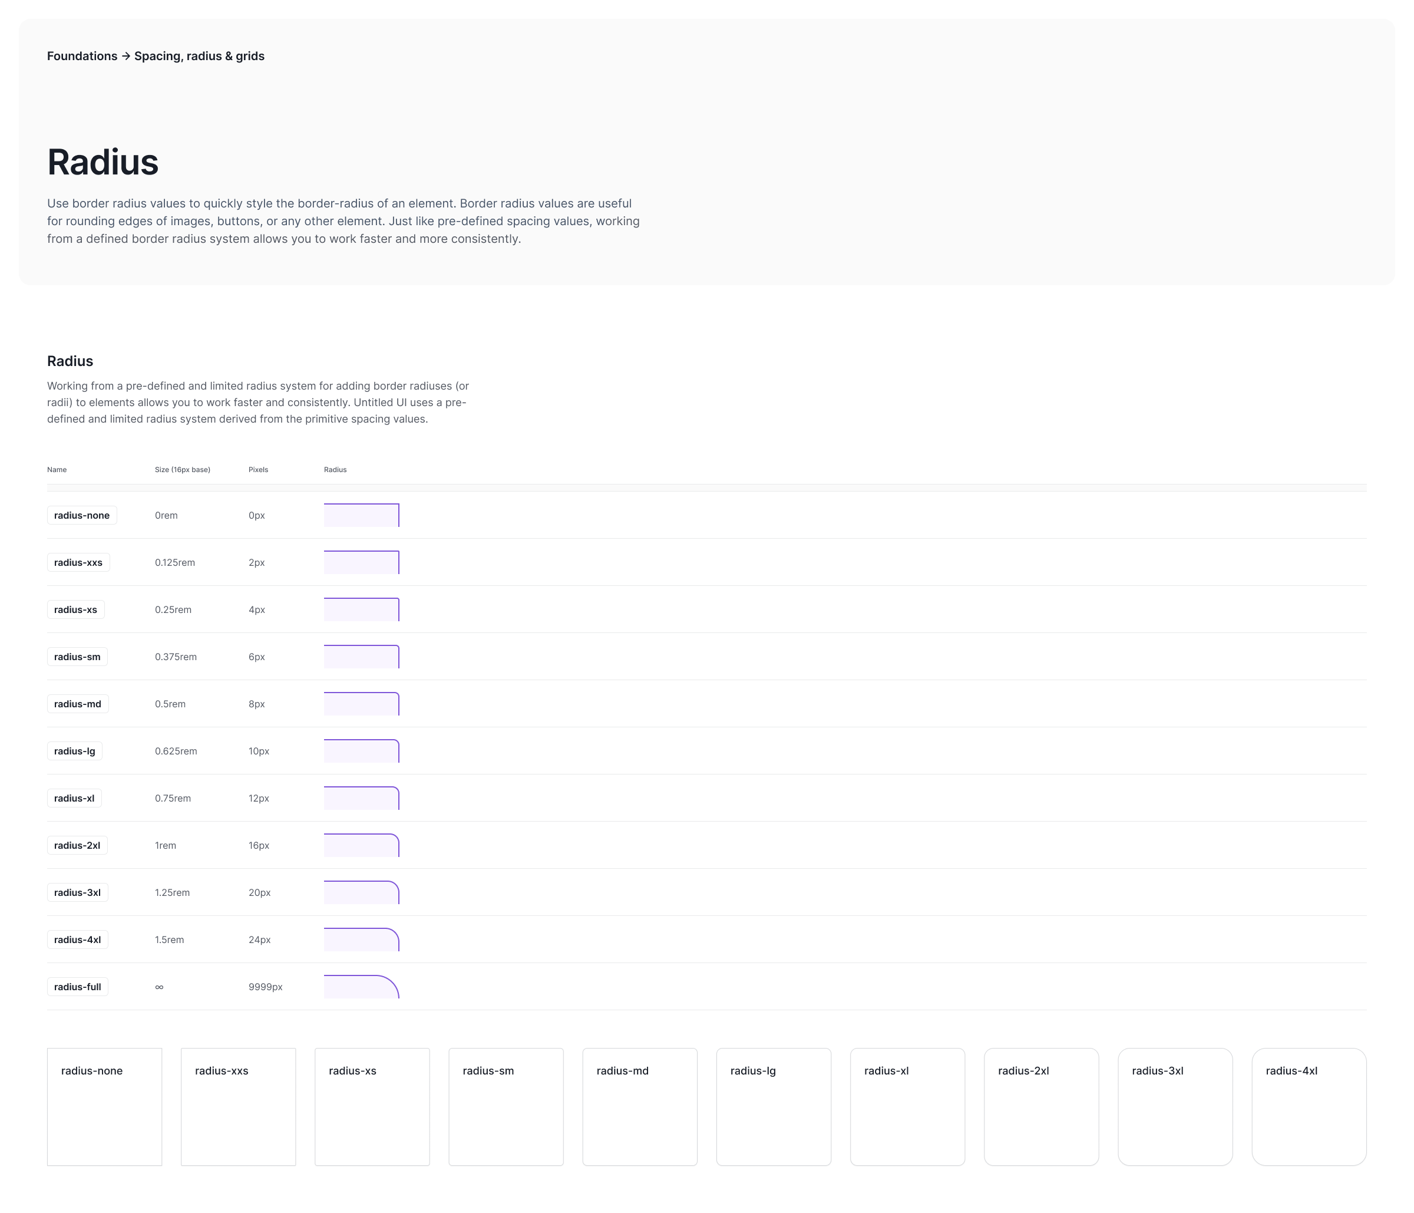Click the radius-lg purple corner preview
1414x1213 pixels.
point(361,751)
